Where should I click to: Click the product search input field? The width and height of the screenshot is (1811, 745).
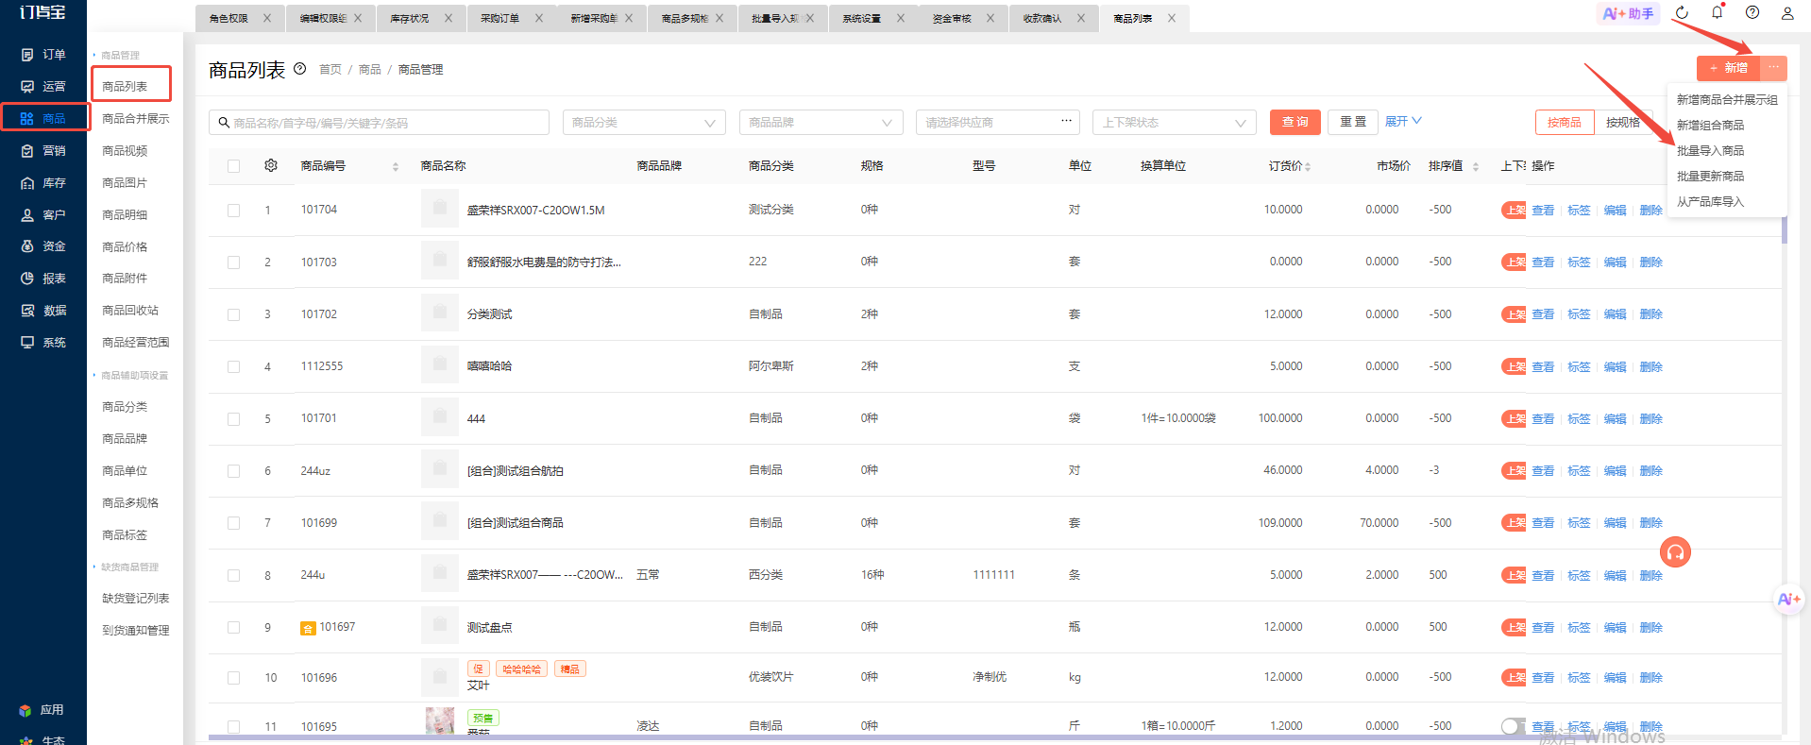point(379,123)
